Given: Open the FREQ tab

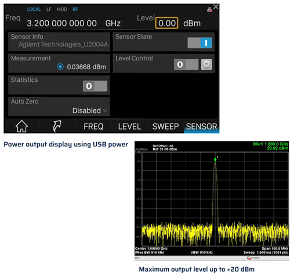Looking at the screenshot, I should tap(93, 127).
